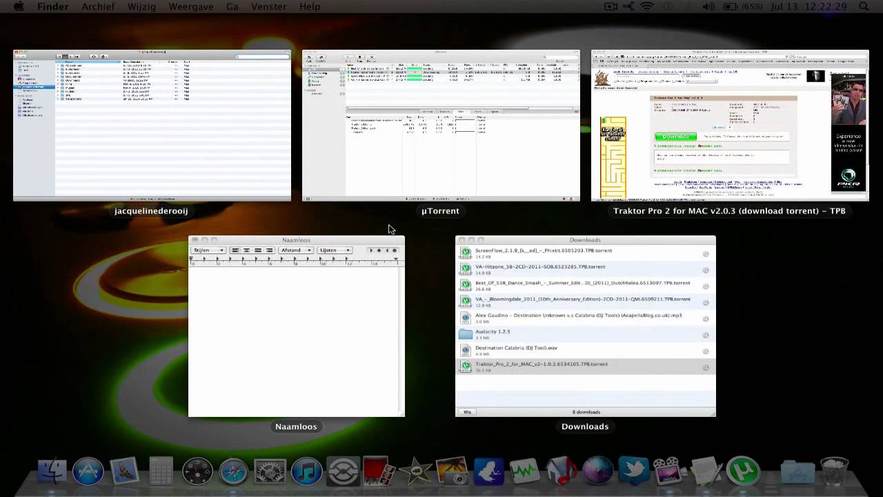Open Spotlight search in menu bar

(x=864, y=6)
